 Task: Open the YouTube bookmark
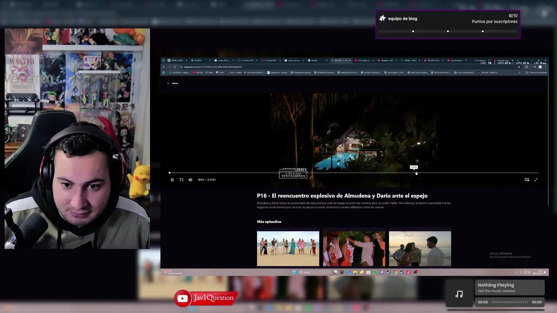pos(198,72)
